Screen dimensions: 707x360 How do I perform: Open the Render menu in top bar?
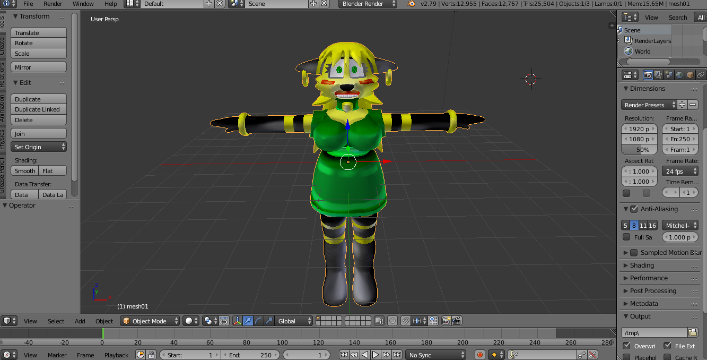(x=53, y=4)
